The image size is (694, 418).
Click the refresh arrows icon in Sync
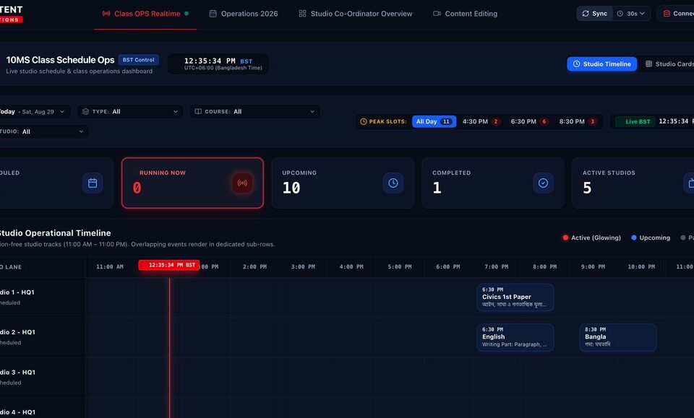click(x=586, y=14)
